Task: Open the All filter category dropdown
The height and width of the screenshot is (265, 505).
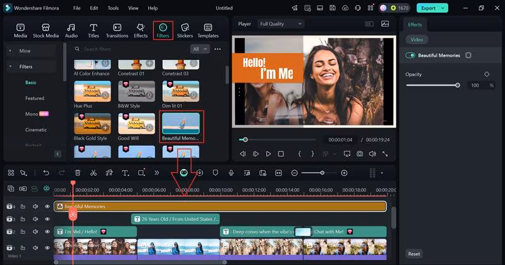Action: [x=200, y=49]
